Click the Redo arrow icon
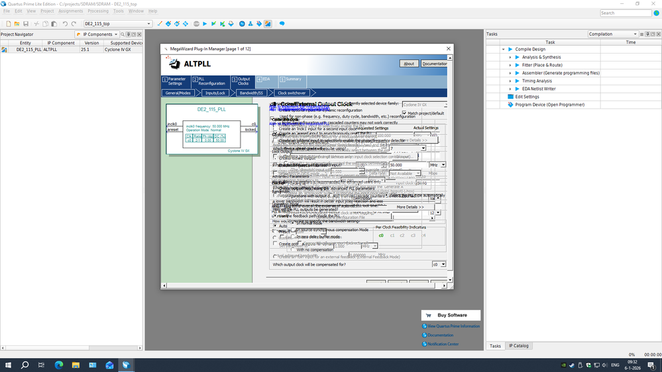The height and width of the screenshot is (372, 662). tap(74, 24)
